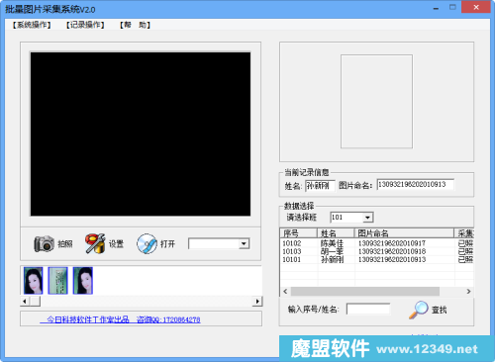Expand the class dropdown showing 101
This screenshot has height=362, width=495.
[367, 218]
